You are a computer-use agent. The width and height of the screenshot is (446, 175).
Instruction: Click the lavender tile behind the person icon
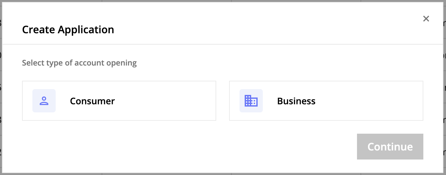[x=44, y=101]
